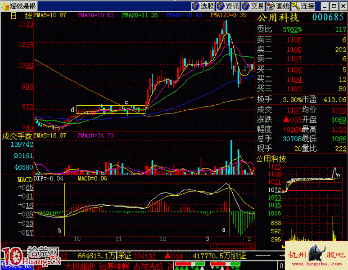Click the 短线是银 application icon in title bar
Image resolution: width=348 pixels, height=270 pixels.
[x=5, y=6]
